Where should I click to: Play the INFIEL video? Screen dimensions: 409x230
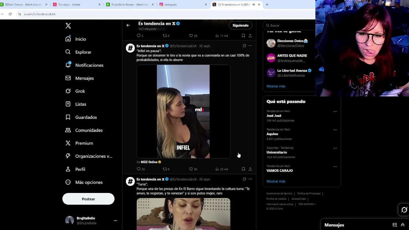point(183,111)
